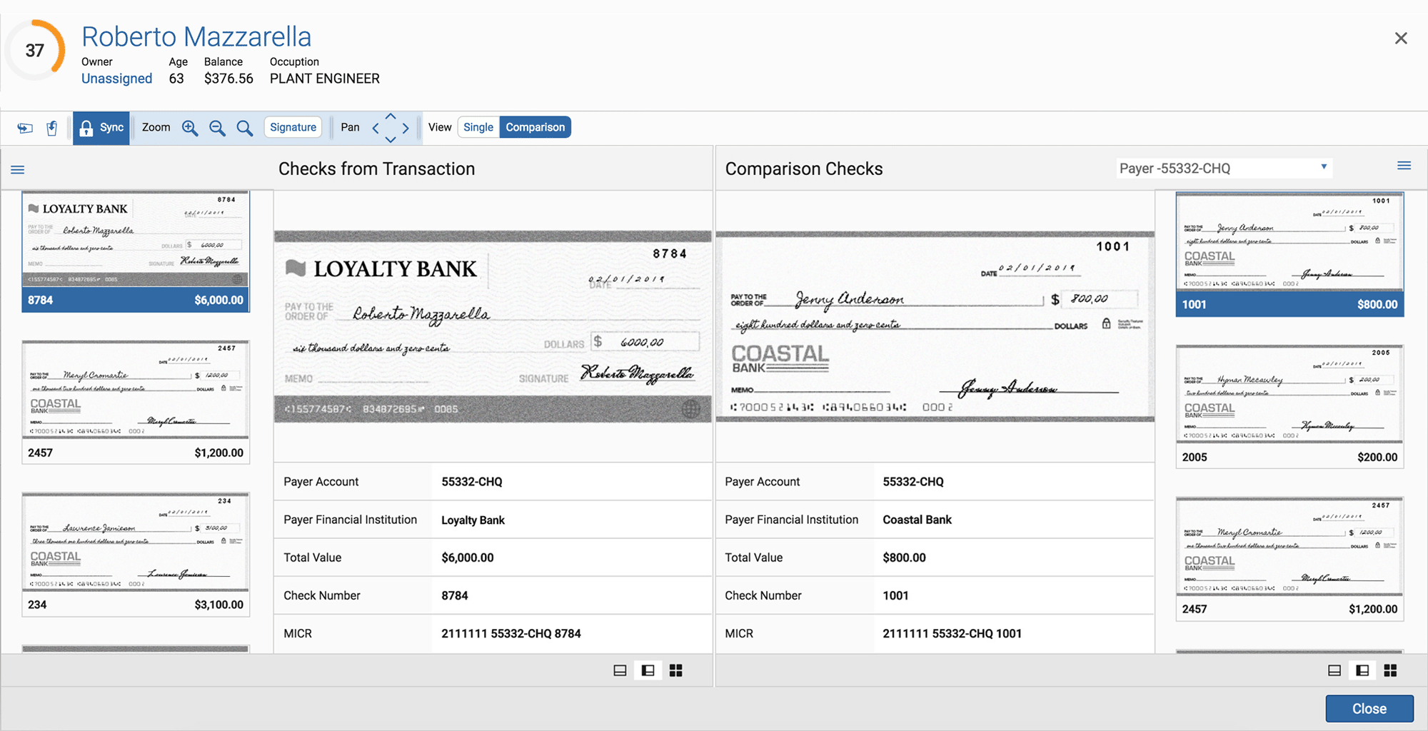
Task: Pan the check image up
Action: click(x=391, y=116)
